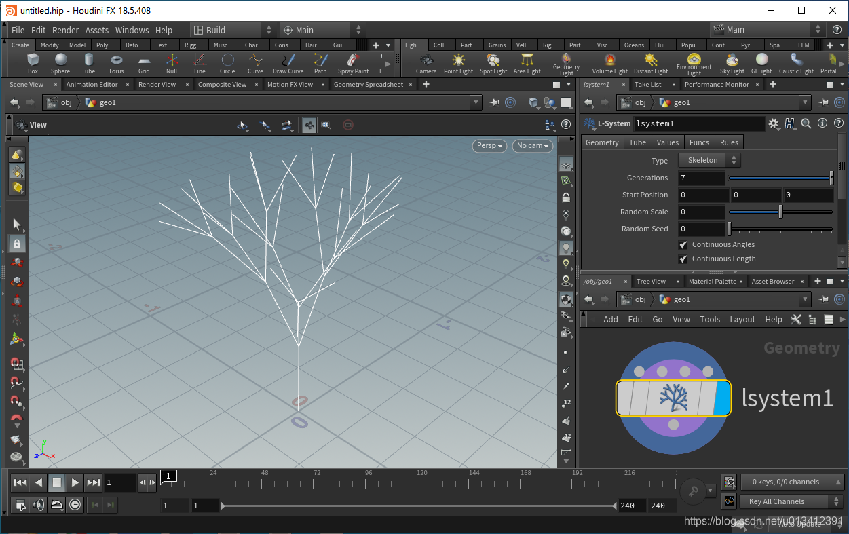This screenshot has height=534, width=849.
Task: Create a Volume Light
Action: [x=609, y=64]
